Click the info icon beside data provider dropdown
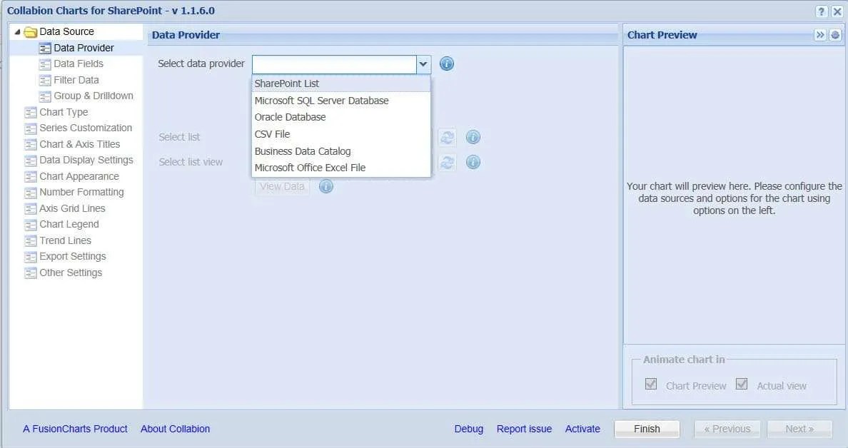848x448 pixels. pos(447,63)
